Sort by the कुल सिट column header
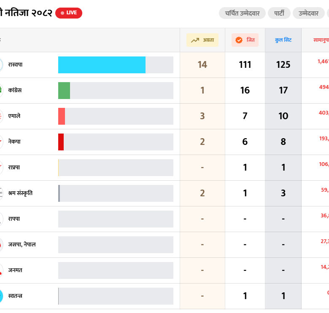Image resolution: width=329 pixels, height=313 pixels. click(283, 40)
